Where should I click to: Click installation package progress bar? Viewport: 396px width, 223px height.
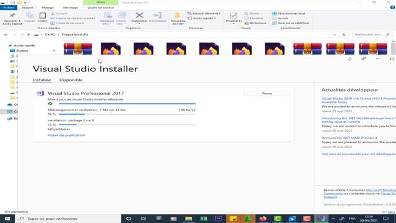[x=127, y=125]
